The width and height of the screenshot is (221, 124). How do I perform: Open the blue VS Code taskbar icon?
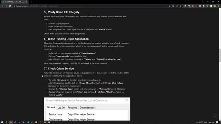(x=28, y=122)
